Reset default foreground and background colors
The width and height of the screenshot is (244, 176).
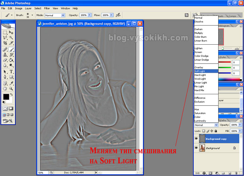pos(4,102)
